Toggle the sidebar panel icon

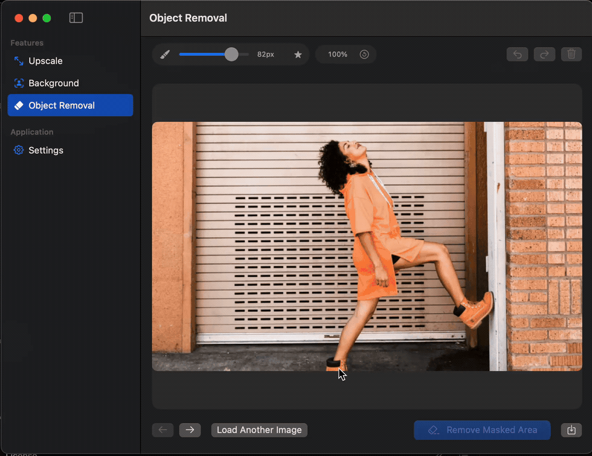coord(76,17)
